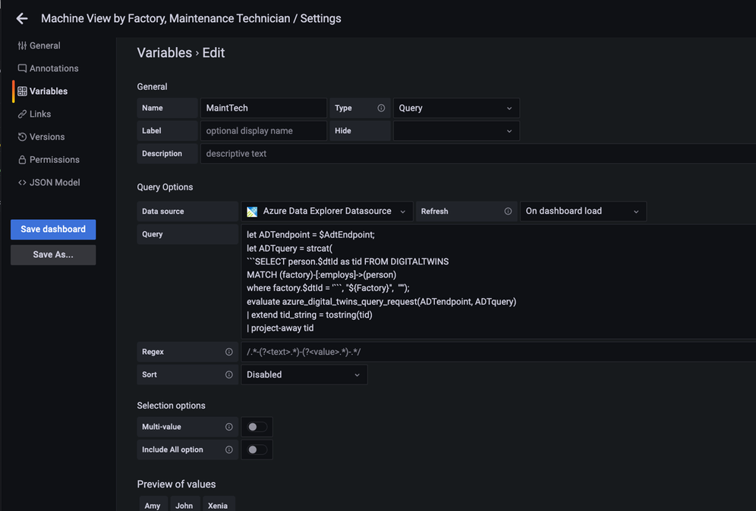Turn on Include All option switch
Screen dimensions: 756x511
point(257,450)
